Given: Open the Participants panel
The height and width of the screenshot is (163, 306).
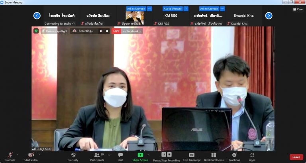Looking at the screenshot, I should (x=97, y=156).
